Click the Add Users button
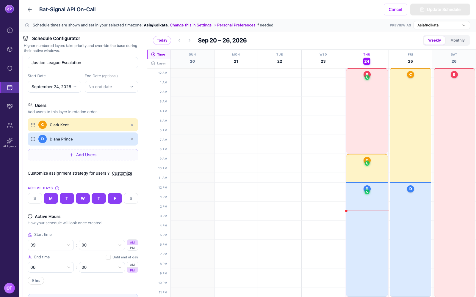This screenshot has width=476, height=297. point(83,155)
